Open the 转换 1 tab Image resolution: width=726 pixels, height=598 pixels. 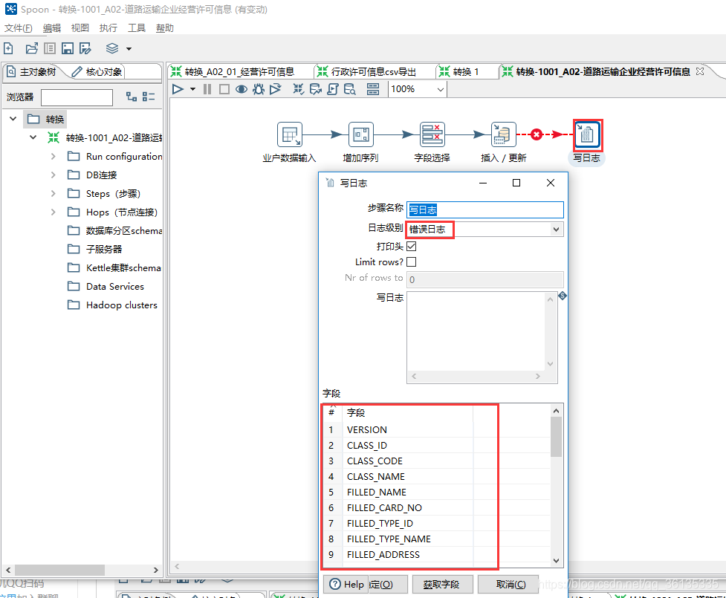coord(459,72)
